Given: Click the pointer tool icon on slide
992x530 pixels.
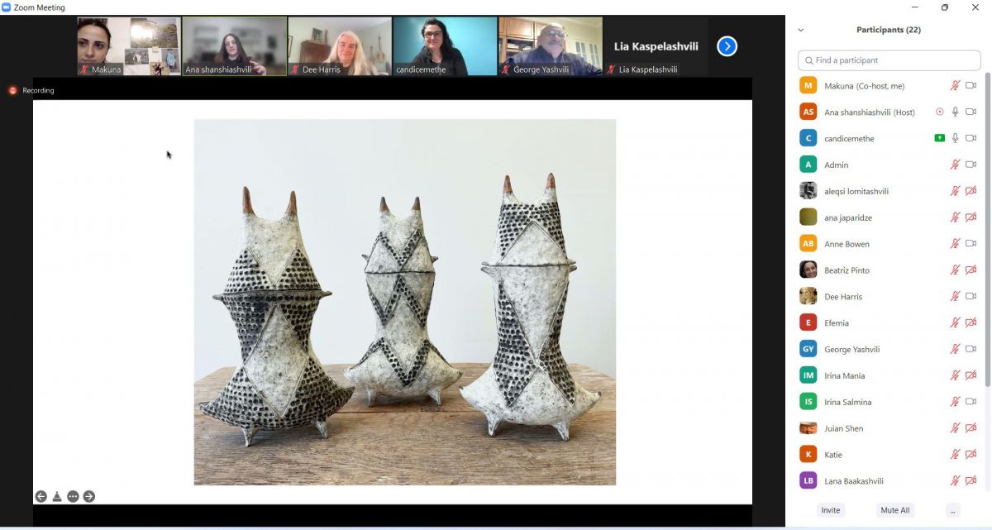Looking at the screenshot, I should [x=57, y=496].
